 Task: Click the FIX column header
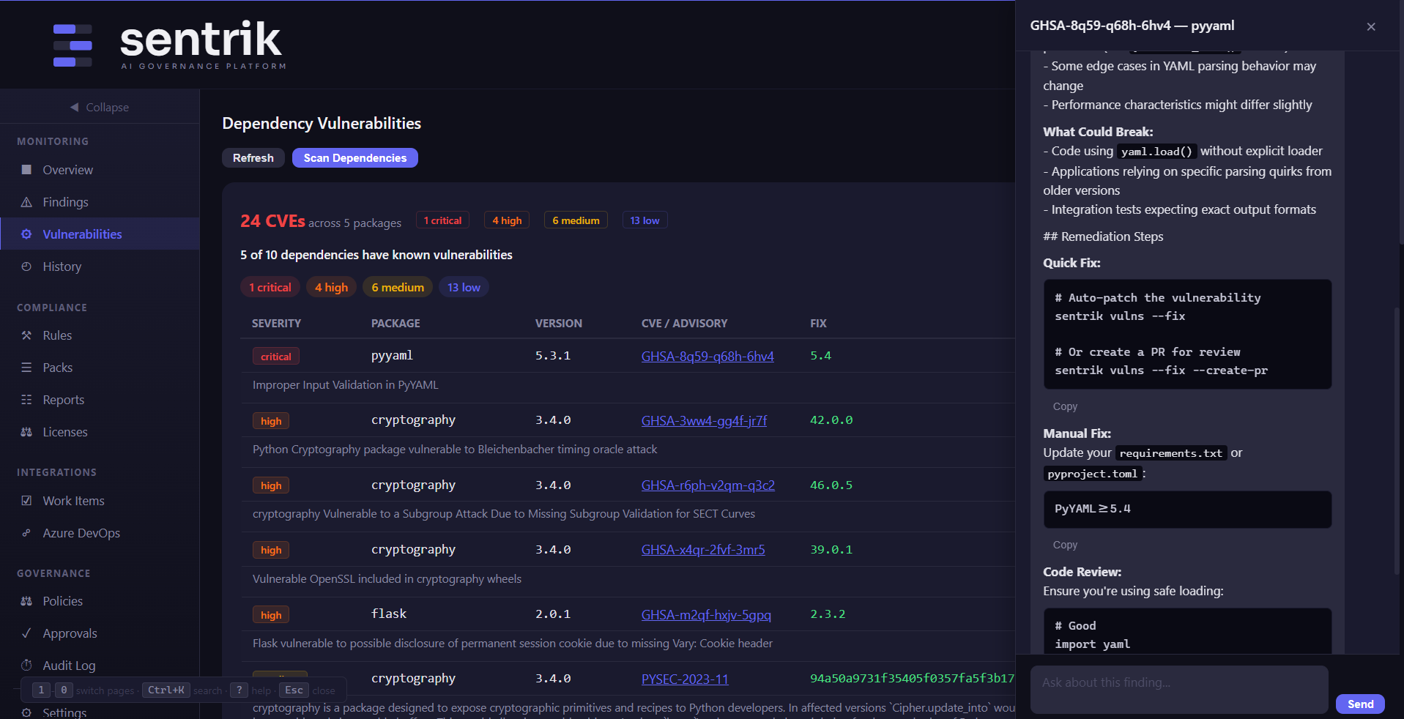tap(818, 324)
